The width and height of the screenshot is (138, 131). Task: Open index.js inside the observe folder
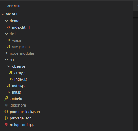coord(21,79)
